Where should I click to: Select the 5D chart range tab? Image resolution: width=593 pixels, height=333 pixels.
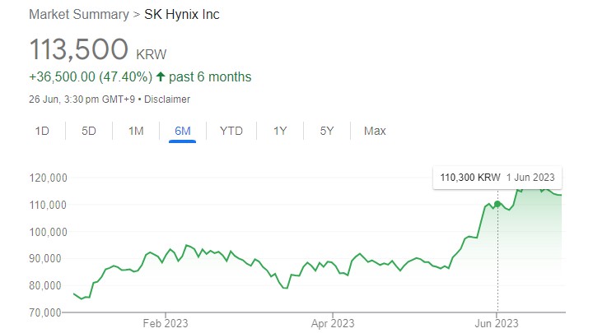pos(89,131)
